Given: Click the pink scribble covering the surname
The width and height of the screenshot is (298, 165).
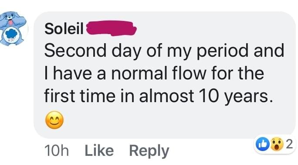Looking at the screenshot, I should coord(112,28).
